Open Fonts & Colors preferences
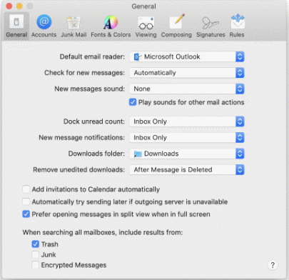The height and width of the screenshot is (280, 289). (111, 26)
